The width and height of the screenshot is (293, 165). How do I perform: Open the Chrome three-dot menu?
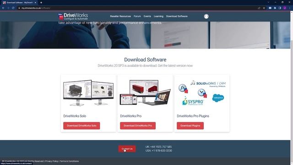click(290, 8)
